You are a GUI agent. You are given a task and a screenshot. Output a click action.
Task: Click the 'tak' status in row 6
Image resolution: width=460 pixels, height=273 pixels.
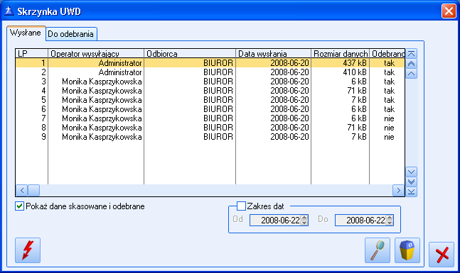(390, 109)
